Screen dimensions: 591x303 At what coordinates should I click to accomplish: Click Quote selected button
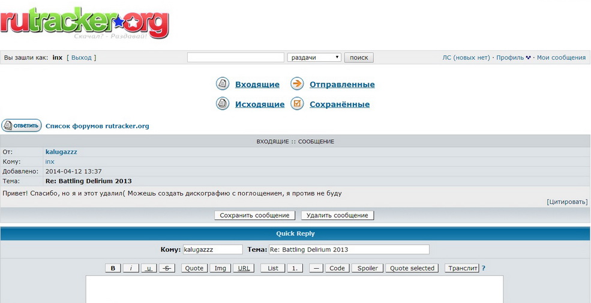pyautogui.click(x=412, y=268)
